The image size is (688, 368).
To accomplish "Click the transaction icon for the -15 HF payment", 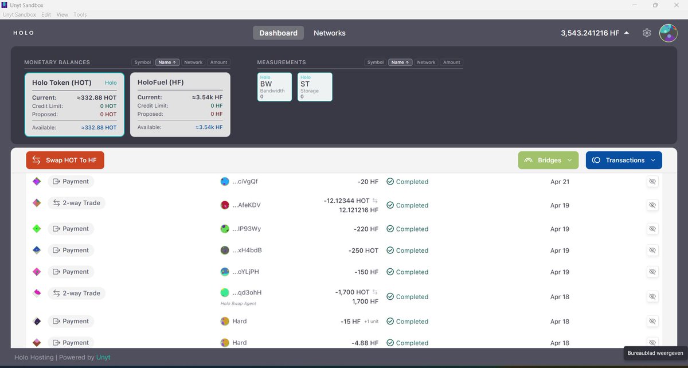I will pos(37,321).
